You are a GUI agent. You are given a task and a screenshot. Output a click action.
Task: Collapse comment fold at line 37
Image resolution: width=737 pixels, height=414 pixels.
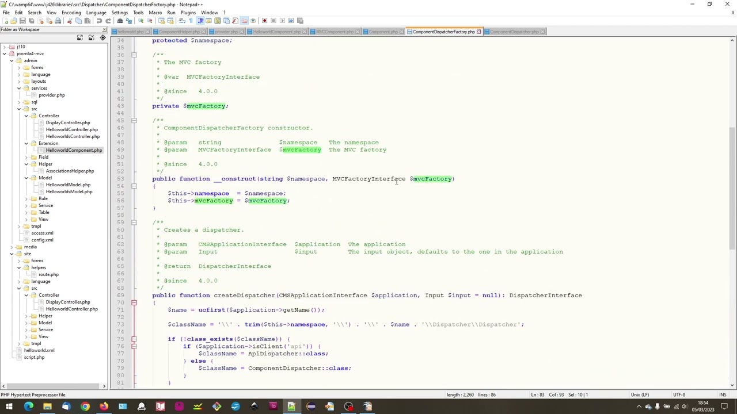click(134, 55)
